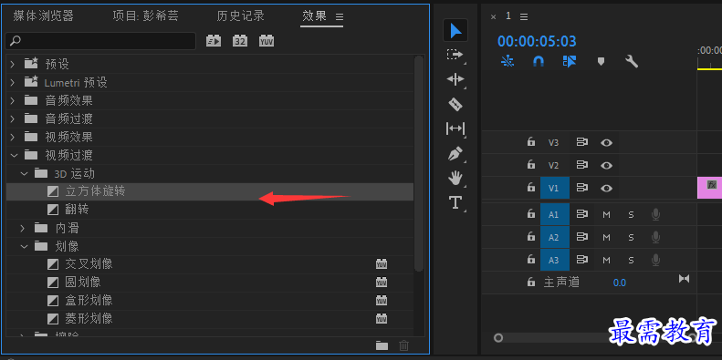Click the A2 track target button
722x360 pixels.
(x=554, y=237)
